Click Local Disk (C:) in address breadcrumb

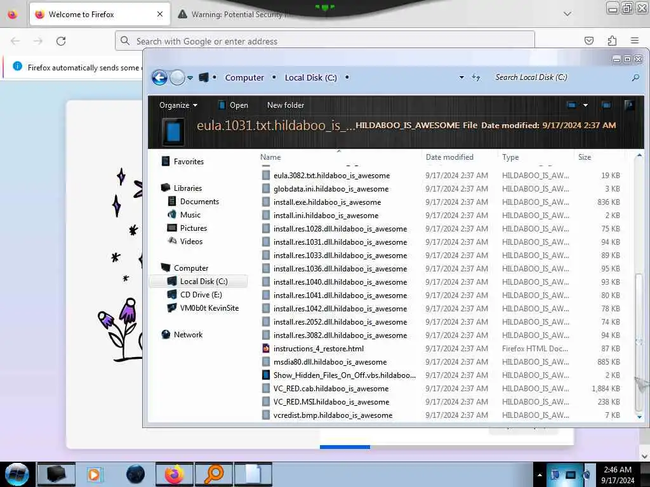point(310,77)
